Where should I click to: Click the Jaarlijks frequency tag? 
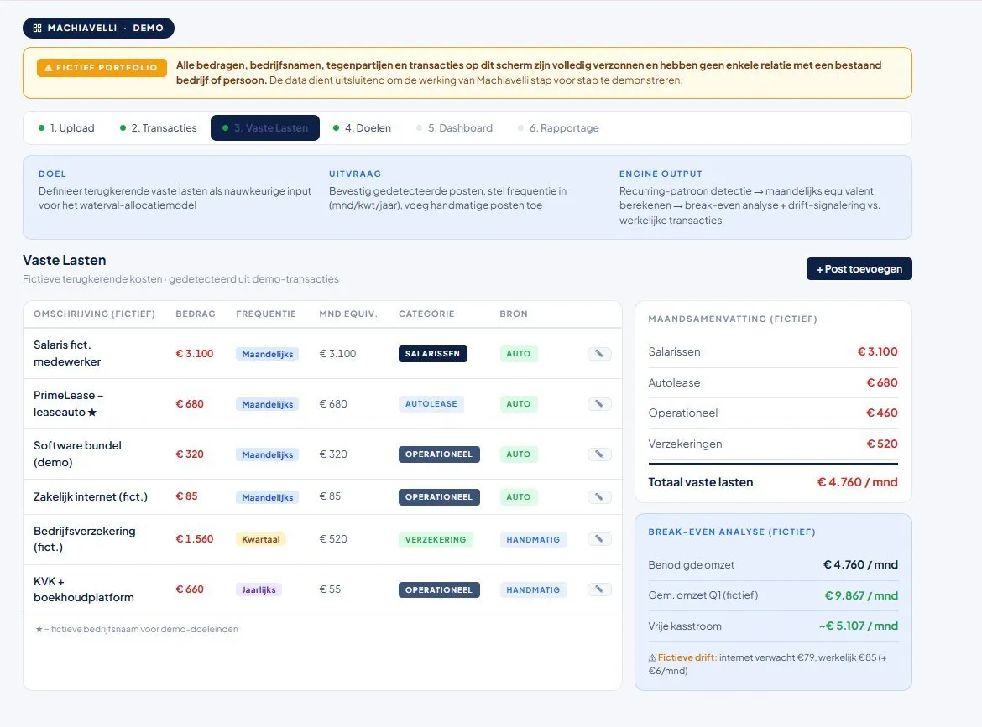click(259, 589)
